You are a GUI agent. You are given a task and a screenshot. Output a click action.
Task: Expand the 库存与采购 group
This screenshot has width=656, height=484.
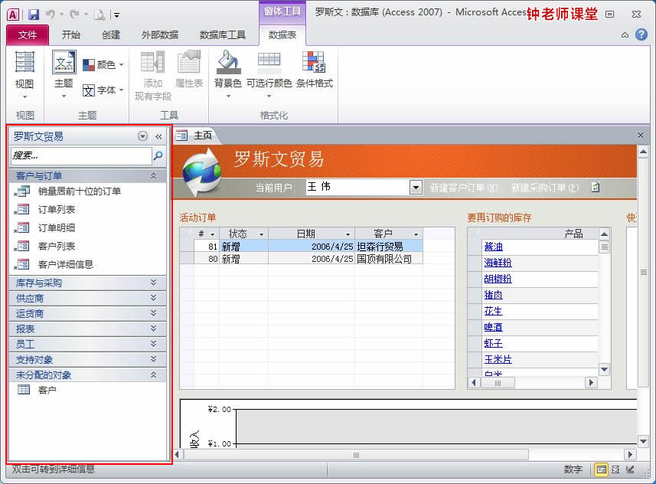[88, 283]
